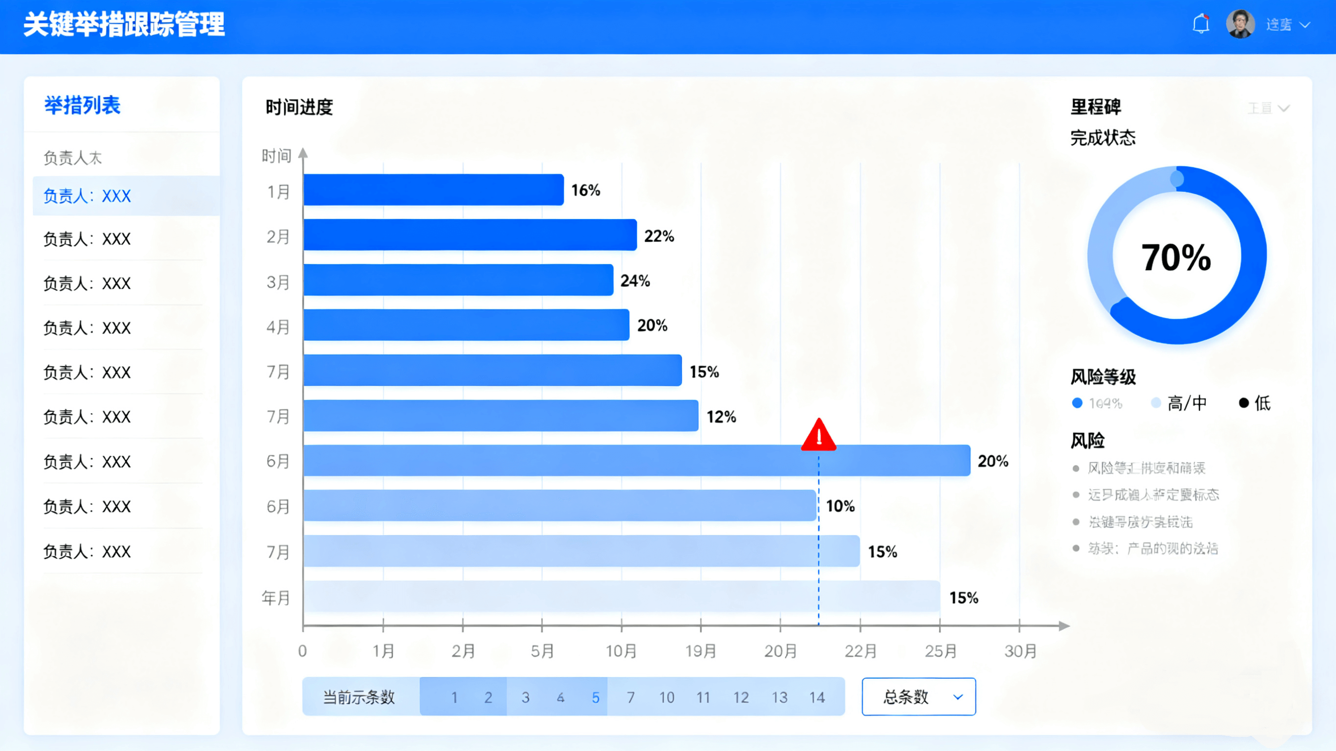Click the light blue 高/中 legend dot
This screenshot has height=751, width=1336.
(1155, 403)
